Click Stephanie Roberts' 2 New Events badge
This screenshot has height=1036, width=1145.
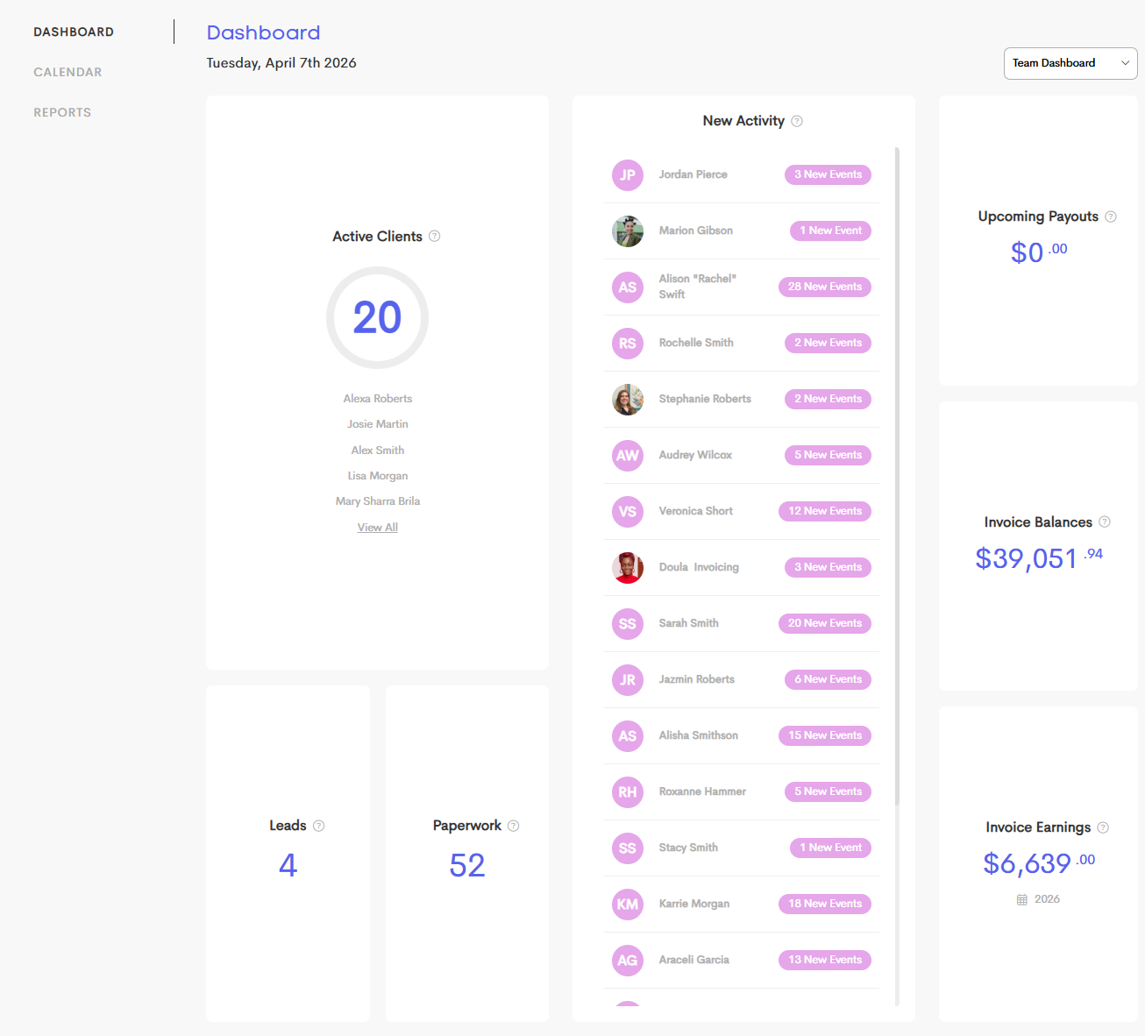coord(828,399)
